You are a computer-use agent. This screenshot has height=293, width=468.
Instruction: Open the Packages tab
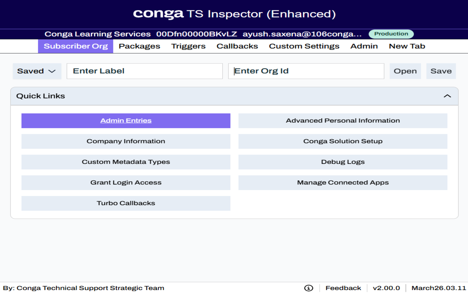pyautogui.click(x=139, y=46)
